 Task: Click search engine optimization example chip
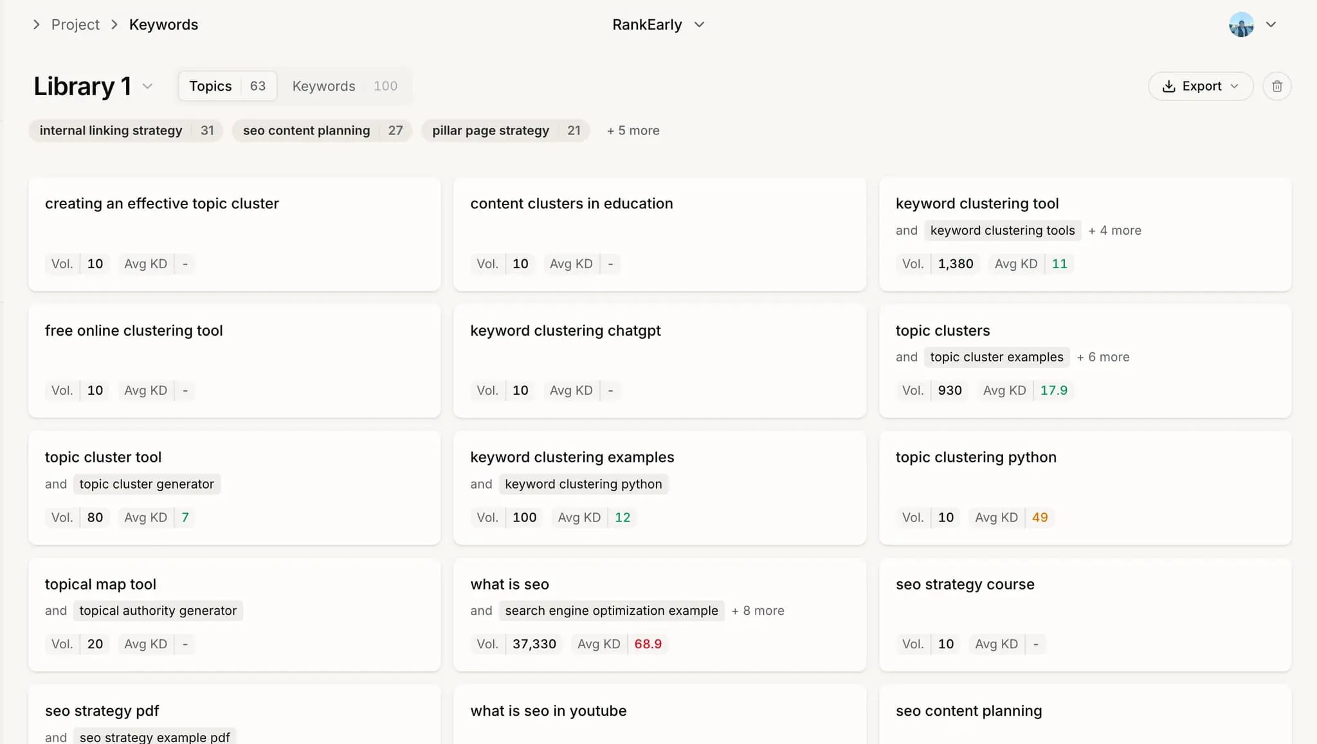(x=612, y=611)
